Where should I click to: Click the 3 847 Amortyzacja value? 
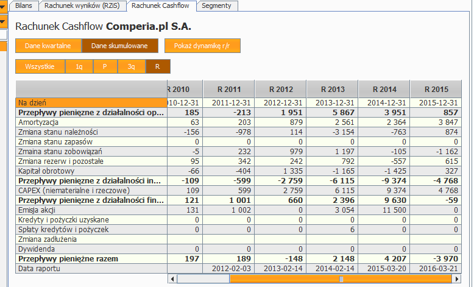[448, 122]
